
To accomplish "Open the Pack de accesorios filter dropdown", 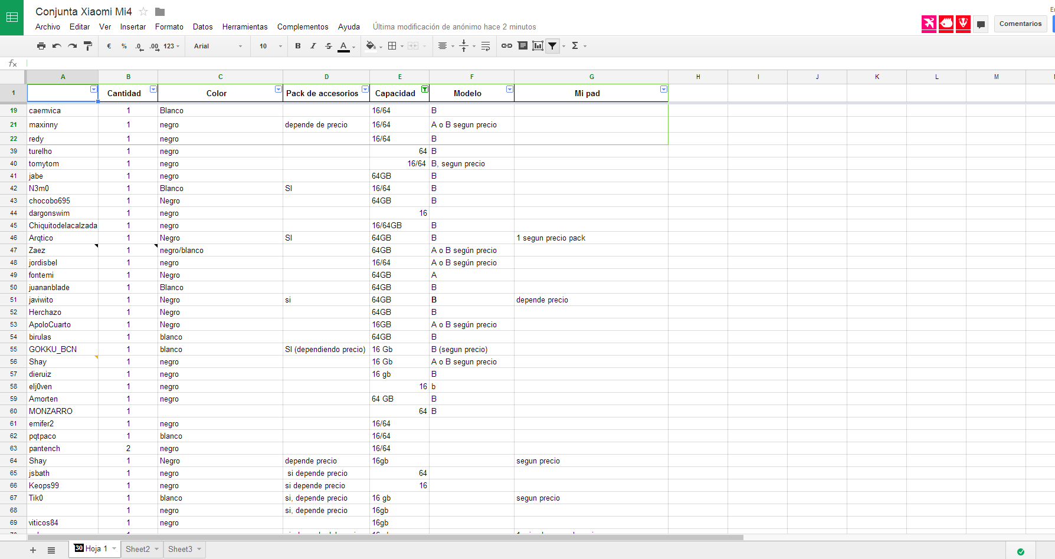I will [365, 89].
